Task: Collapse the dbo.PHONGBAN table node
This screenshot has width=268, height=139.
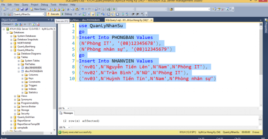Action: click(19, 71)
